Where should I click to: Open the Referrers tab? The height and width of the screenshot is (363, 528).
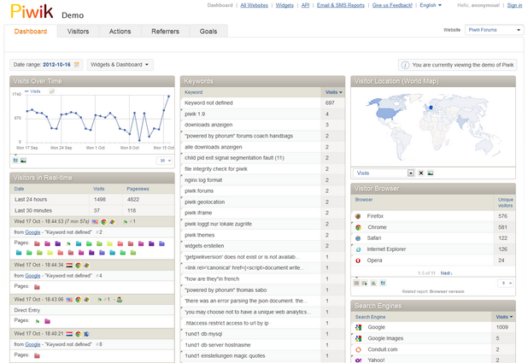pos(166,32)
